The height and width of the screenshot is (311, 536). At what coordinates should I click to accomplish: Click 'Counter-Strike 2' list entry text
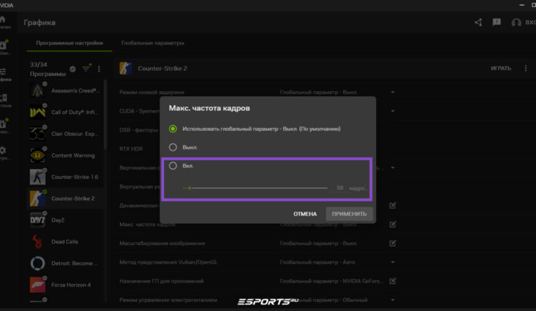(73, 198)
